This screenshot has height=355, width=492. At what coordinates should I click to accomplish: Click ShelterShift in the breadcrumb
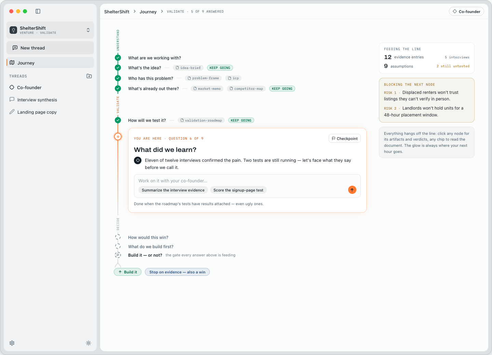coord(117,12)
